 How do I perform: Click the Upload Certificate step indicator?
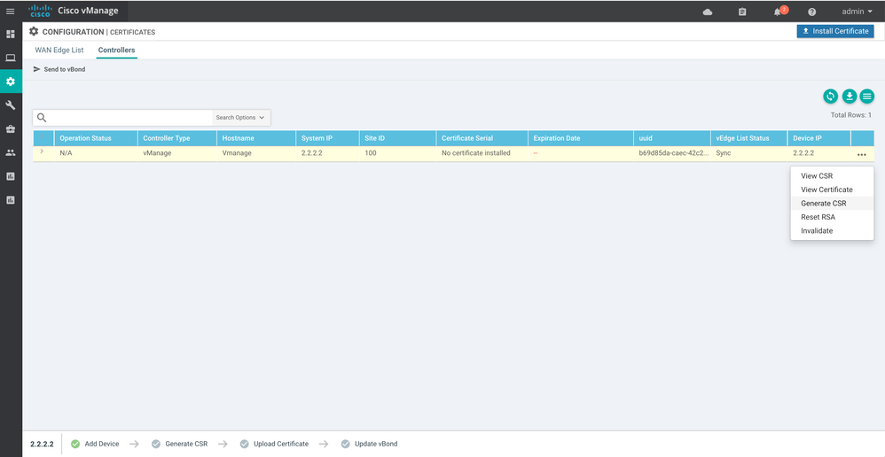coord(274,444)
